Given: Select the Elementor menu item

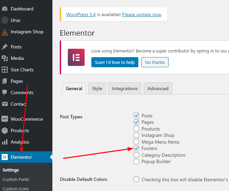Looking at the screenshot, I should coord(26,157).
